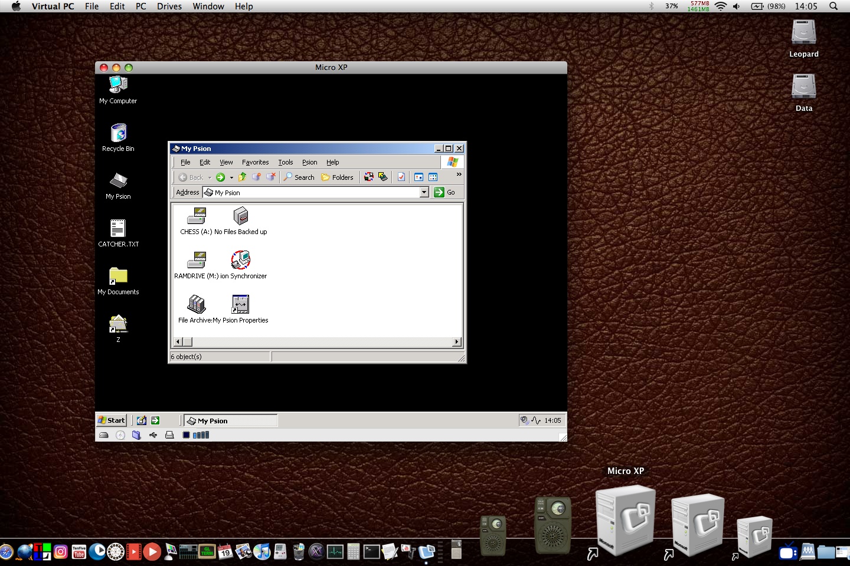
Task: Click the Psion synchronize toolbar icon
Action: [x=369, y=177]
